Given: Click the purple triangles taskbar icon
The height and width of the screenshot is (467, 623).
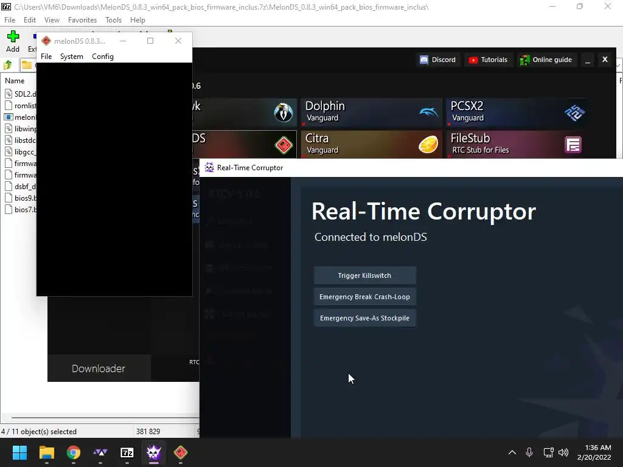Looking at the screenshot, I should click(100, 452).
